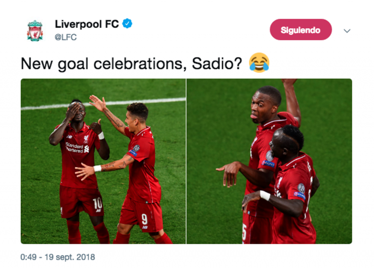Click the date 19 sept. 2018
This screenshot has height=270, width=374.
click(70, 257)
